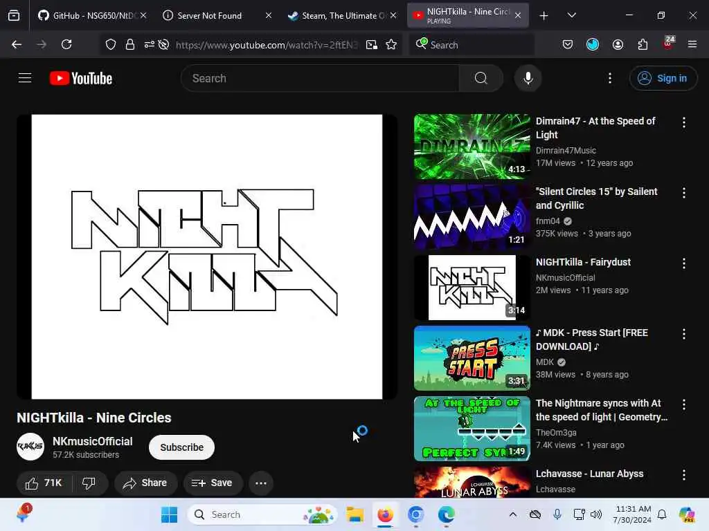Click the browser toolbar Search box

(472, 45)
